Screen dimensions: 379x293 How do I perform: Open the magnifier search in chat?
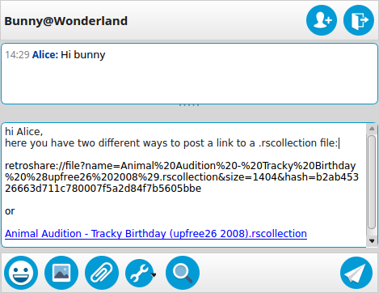click(183, 273)
